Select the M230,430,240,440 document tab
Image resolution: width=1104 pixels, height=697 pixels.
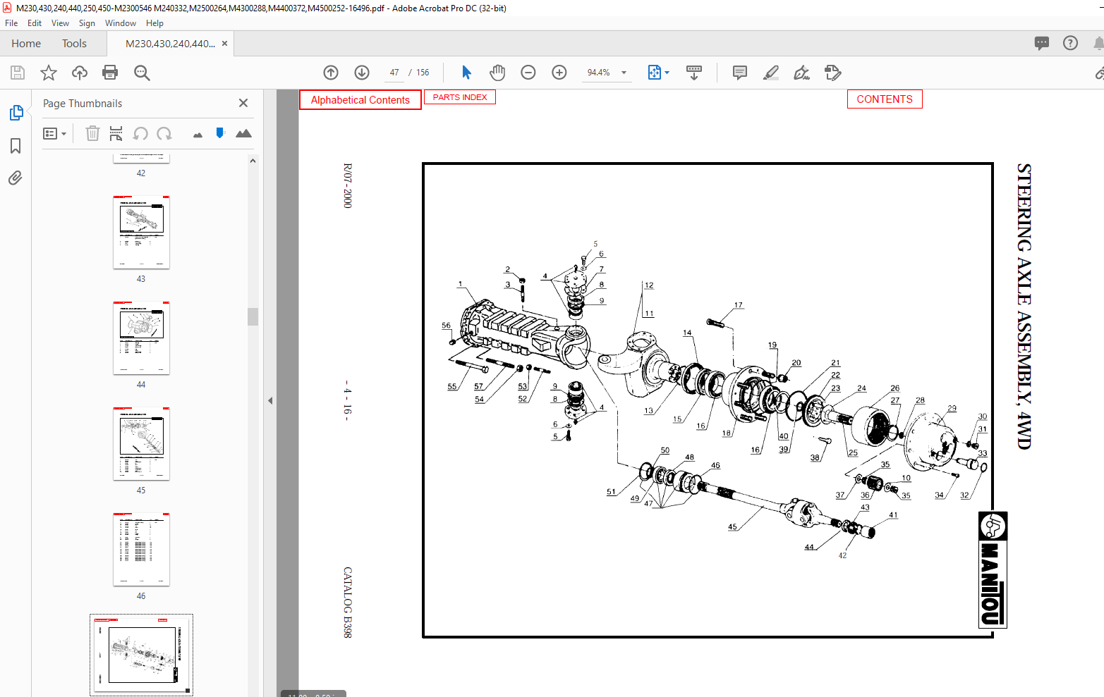(170, 44)
